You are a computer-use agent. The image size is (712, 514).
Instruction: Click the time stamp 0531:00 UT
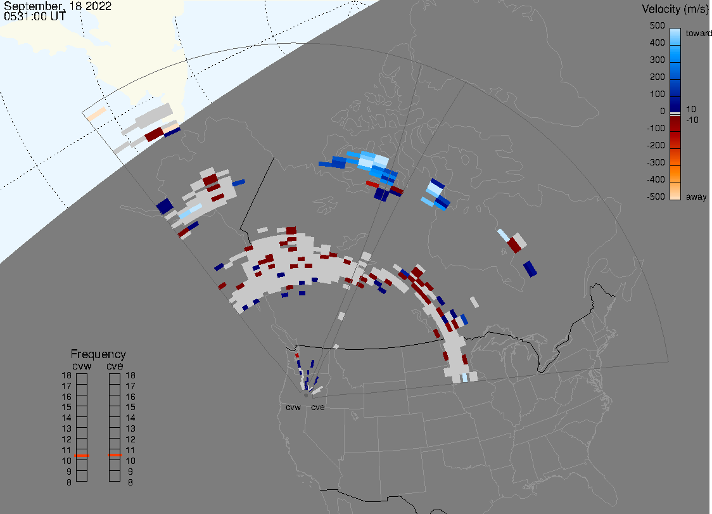coord(35,16)
